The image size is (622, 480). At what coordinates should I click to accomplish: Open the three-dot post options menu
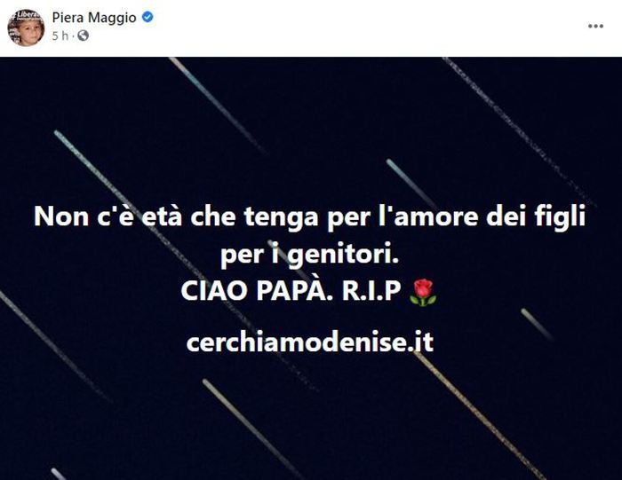click(595, 27)
